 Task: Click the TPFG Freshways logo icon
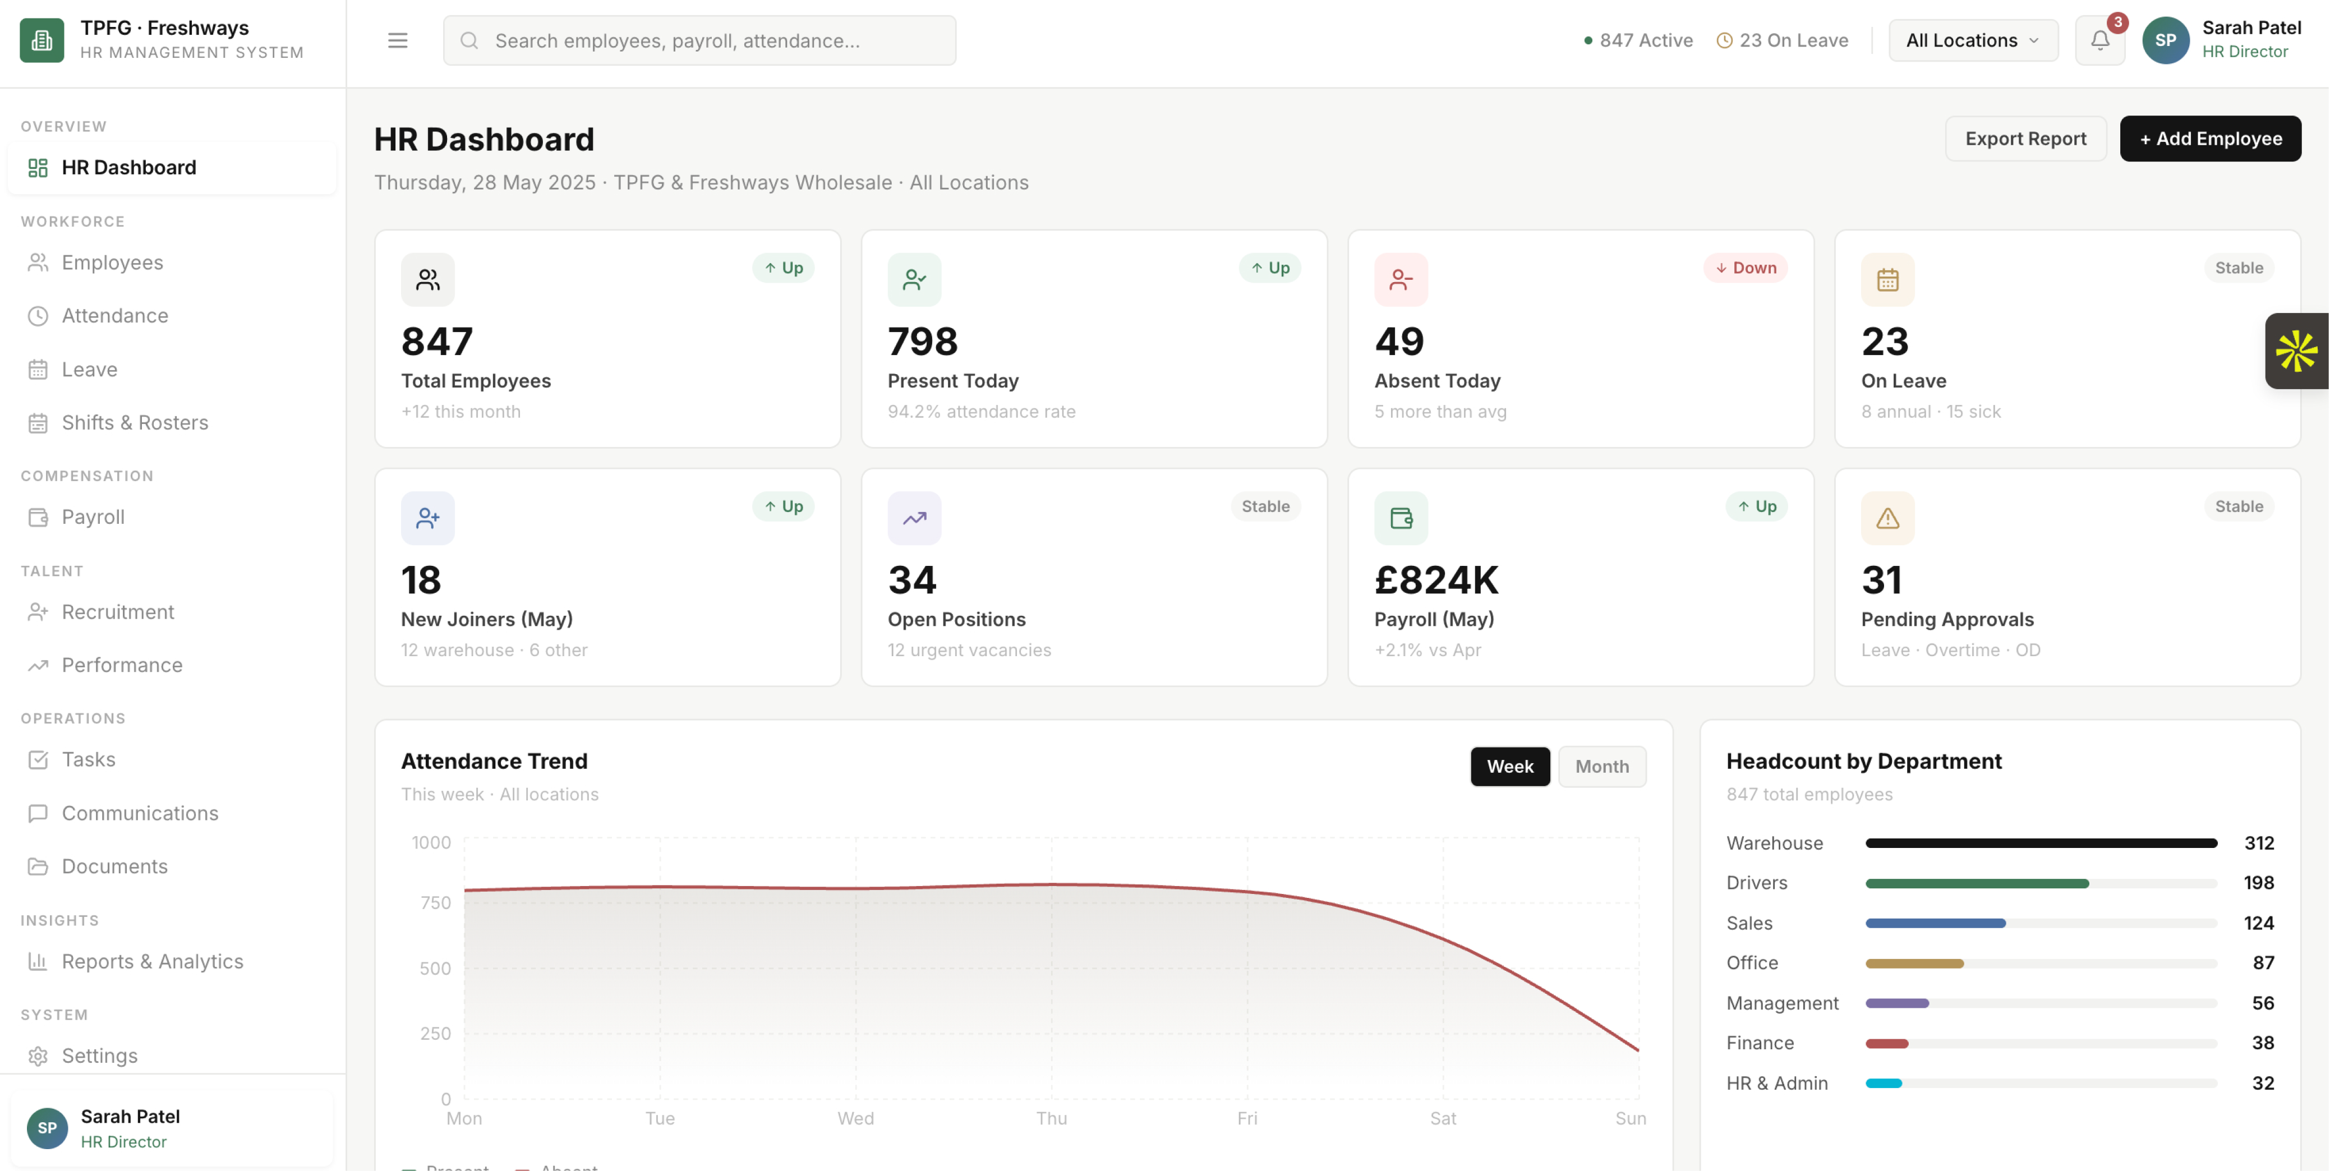pyautogui.click(x=42, y=40)
